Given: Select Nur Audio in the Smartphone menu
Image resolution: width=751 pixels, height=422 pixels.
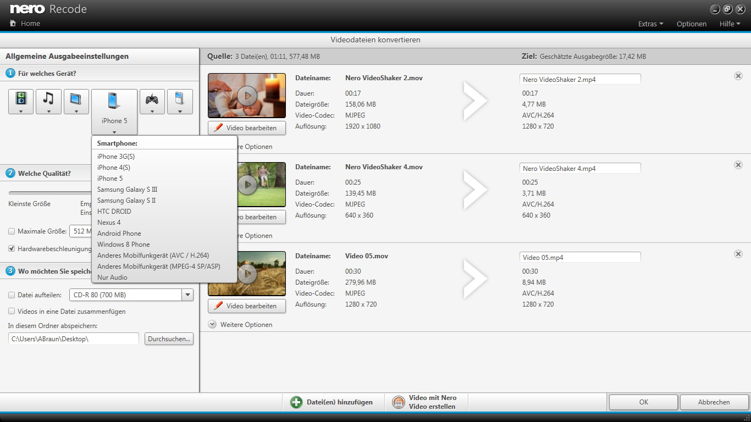Looking at the screenshot, I should (x=112, y=277).
